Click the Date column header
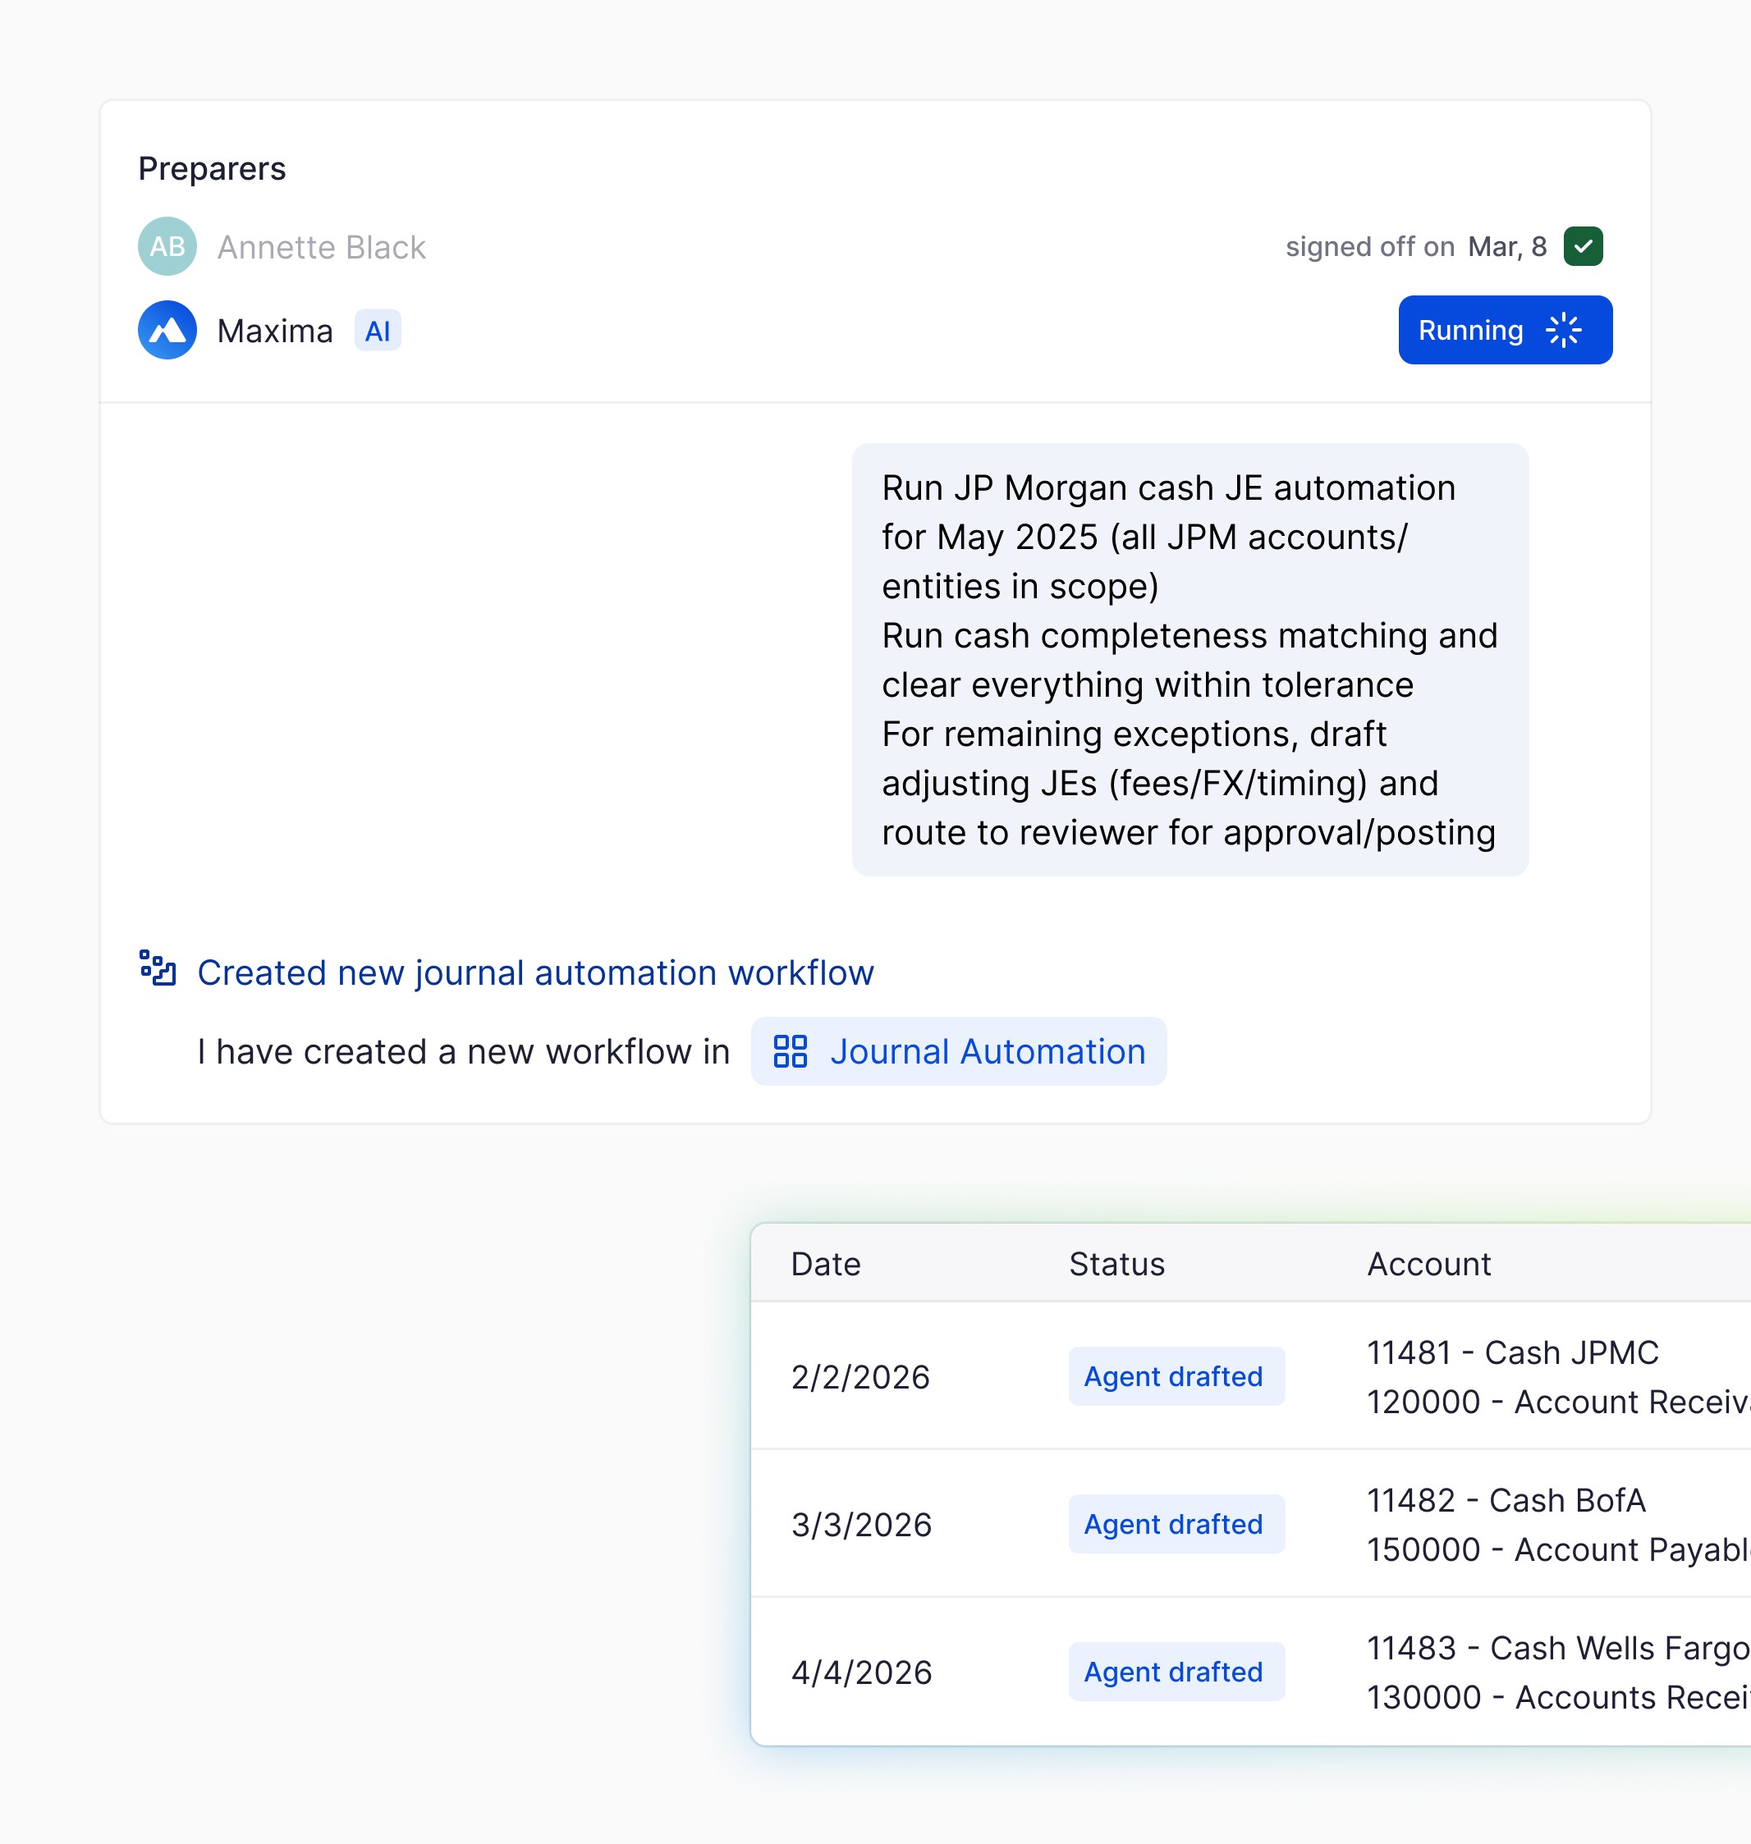This screenshot has height=1844, width=1751. point(825,1264)
